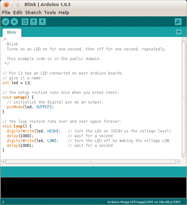The width and height of the screenshot is (187, 205).
Task: Upload sketch with the arrow button
Action: click(x=14, y=22)
